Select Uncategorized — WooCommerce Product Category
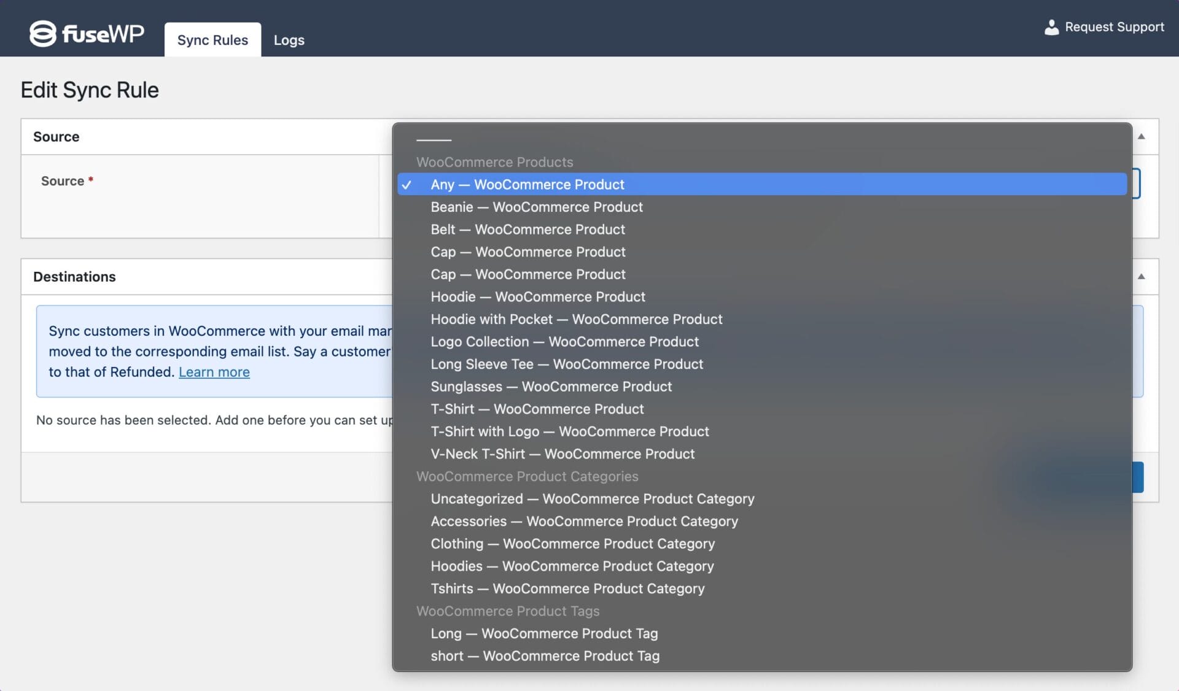The image size is (1179, 691). coord(593,498)
